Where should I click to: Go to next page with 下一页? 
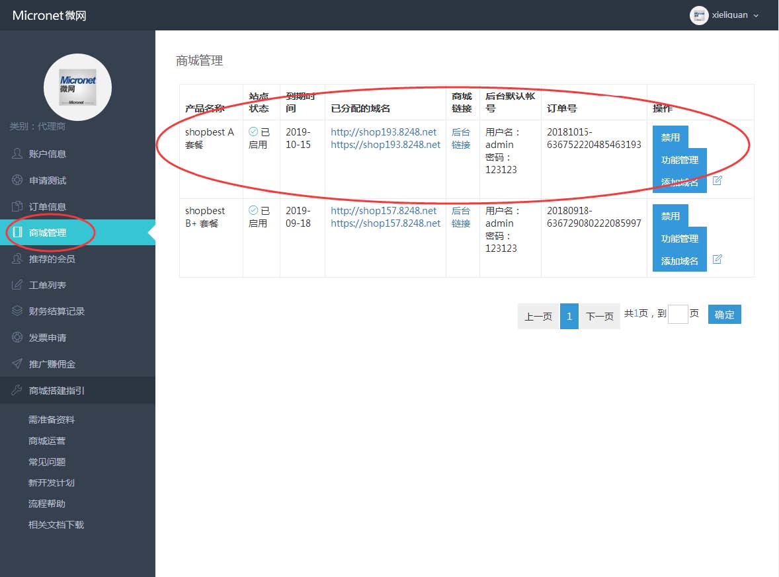pos(600,317)
